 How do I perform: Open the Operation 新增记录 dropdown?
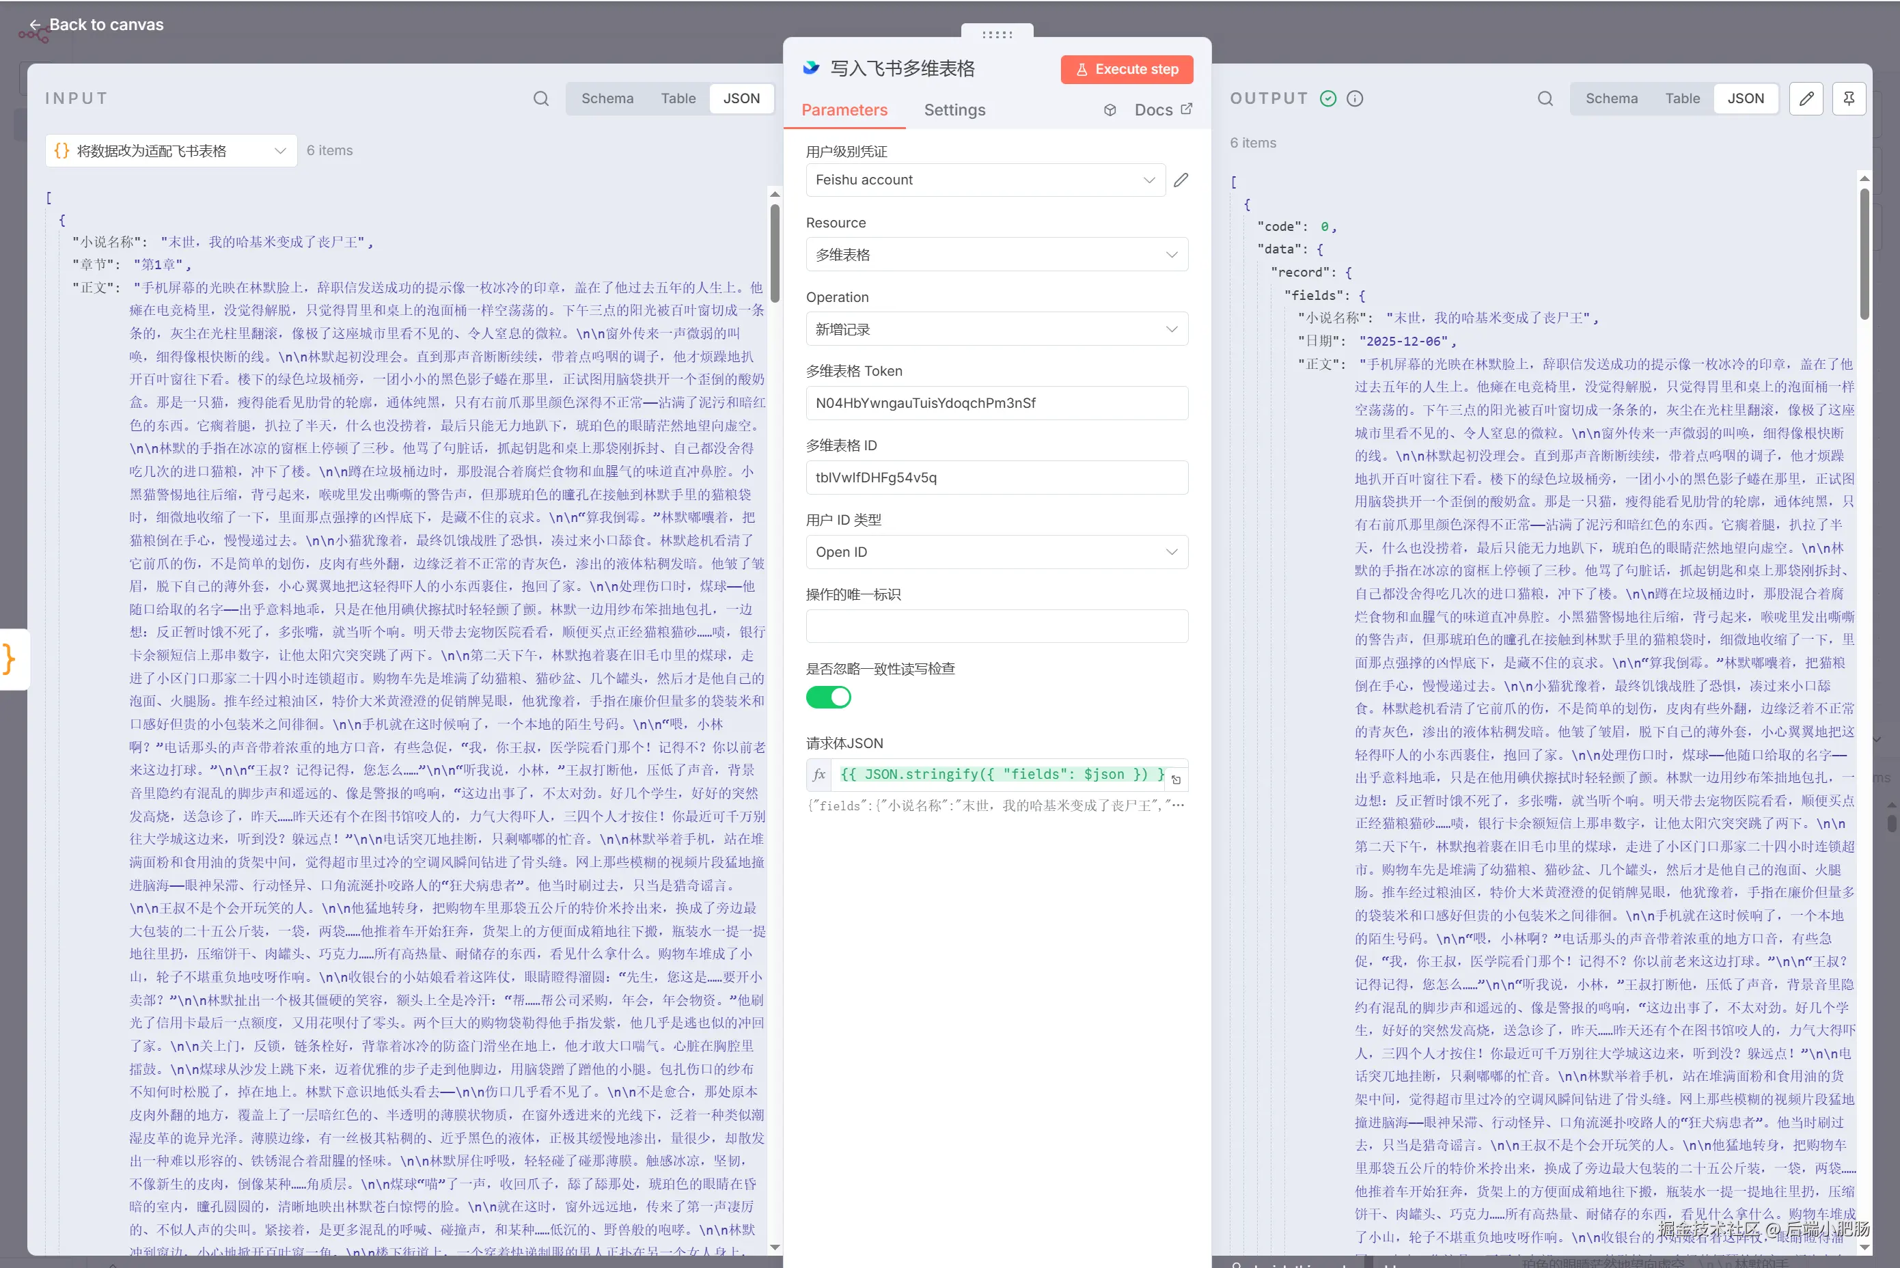(996, 329)
